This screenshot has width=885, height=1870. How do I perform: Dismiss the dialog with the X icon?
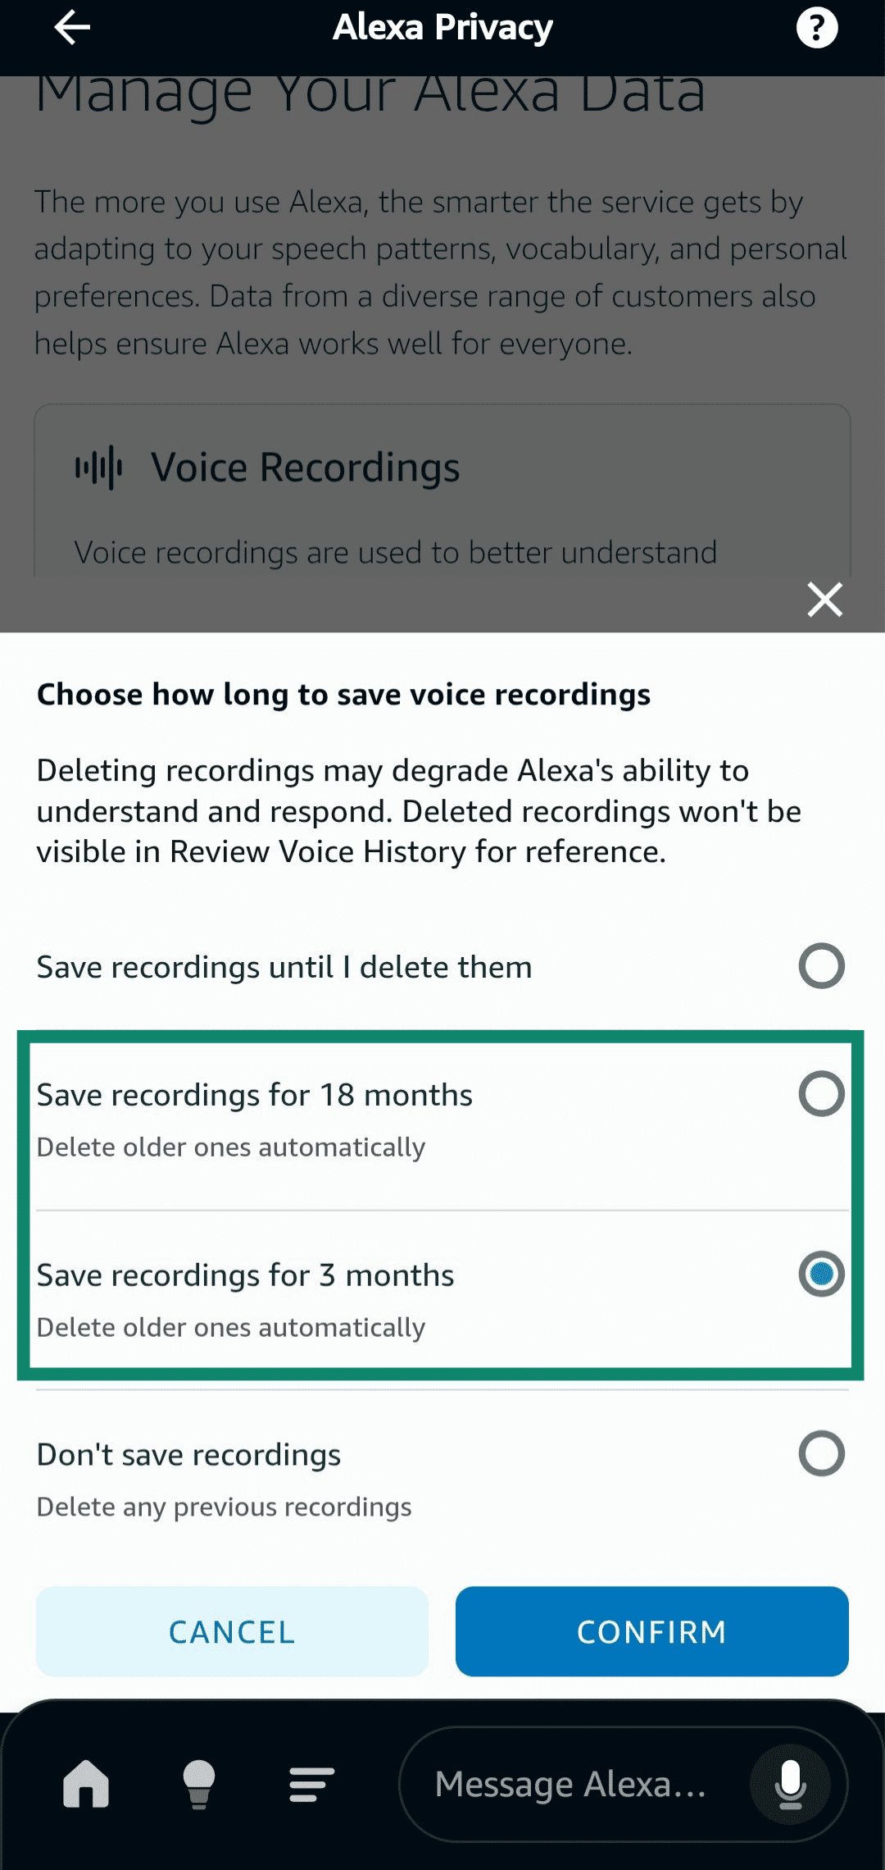(824, 599)
